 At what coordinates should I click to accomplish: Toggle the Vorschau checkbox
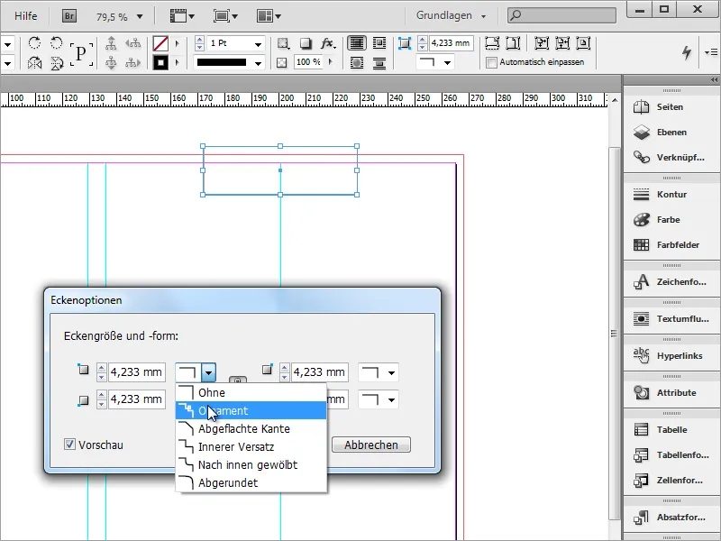(69, 445)
